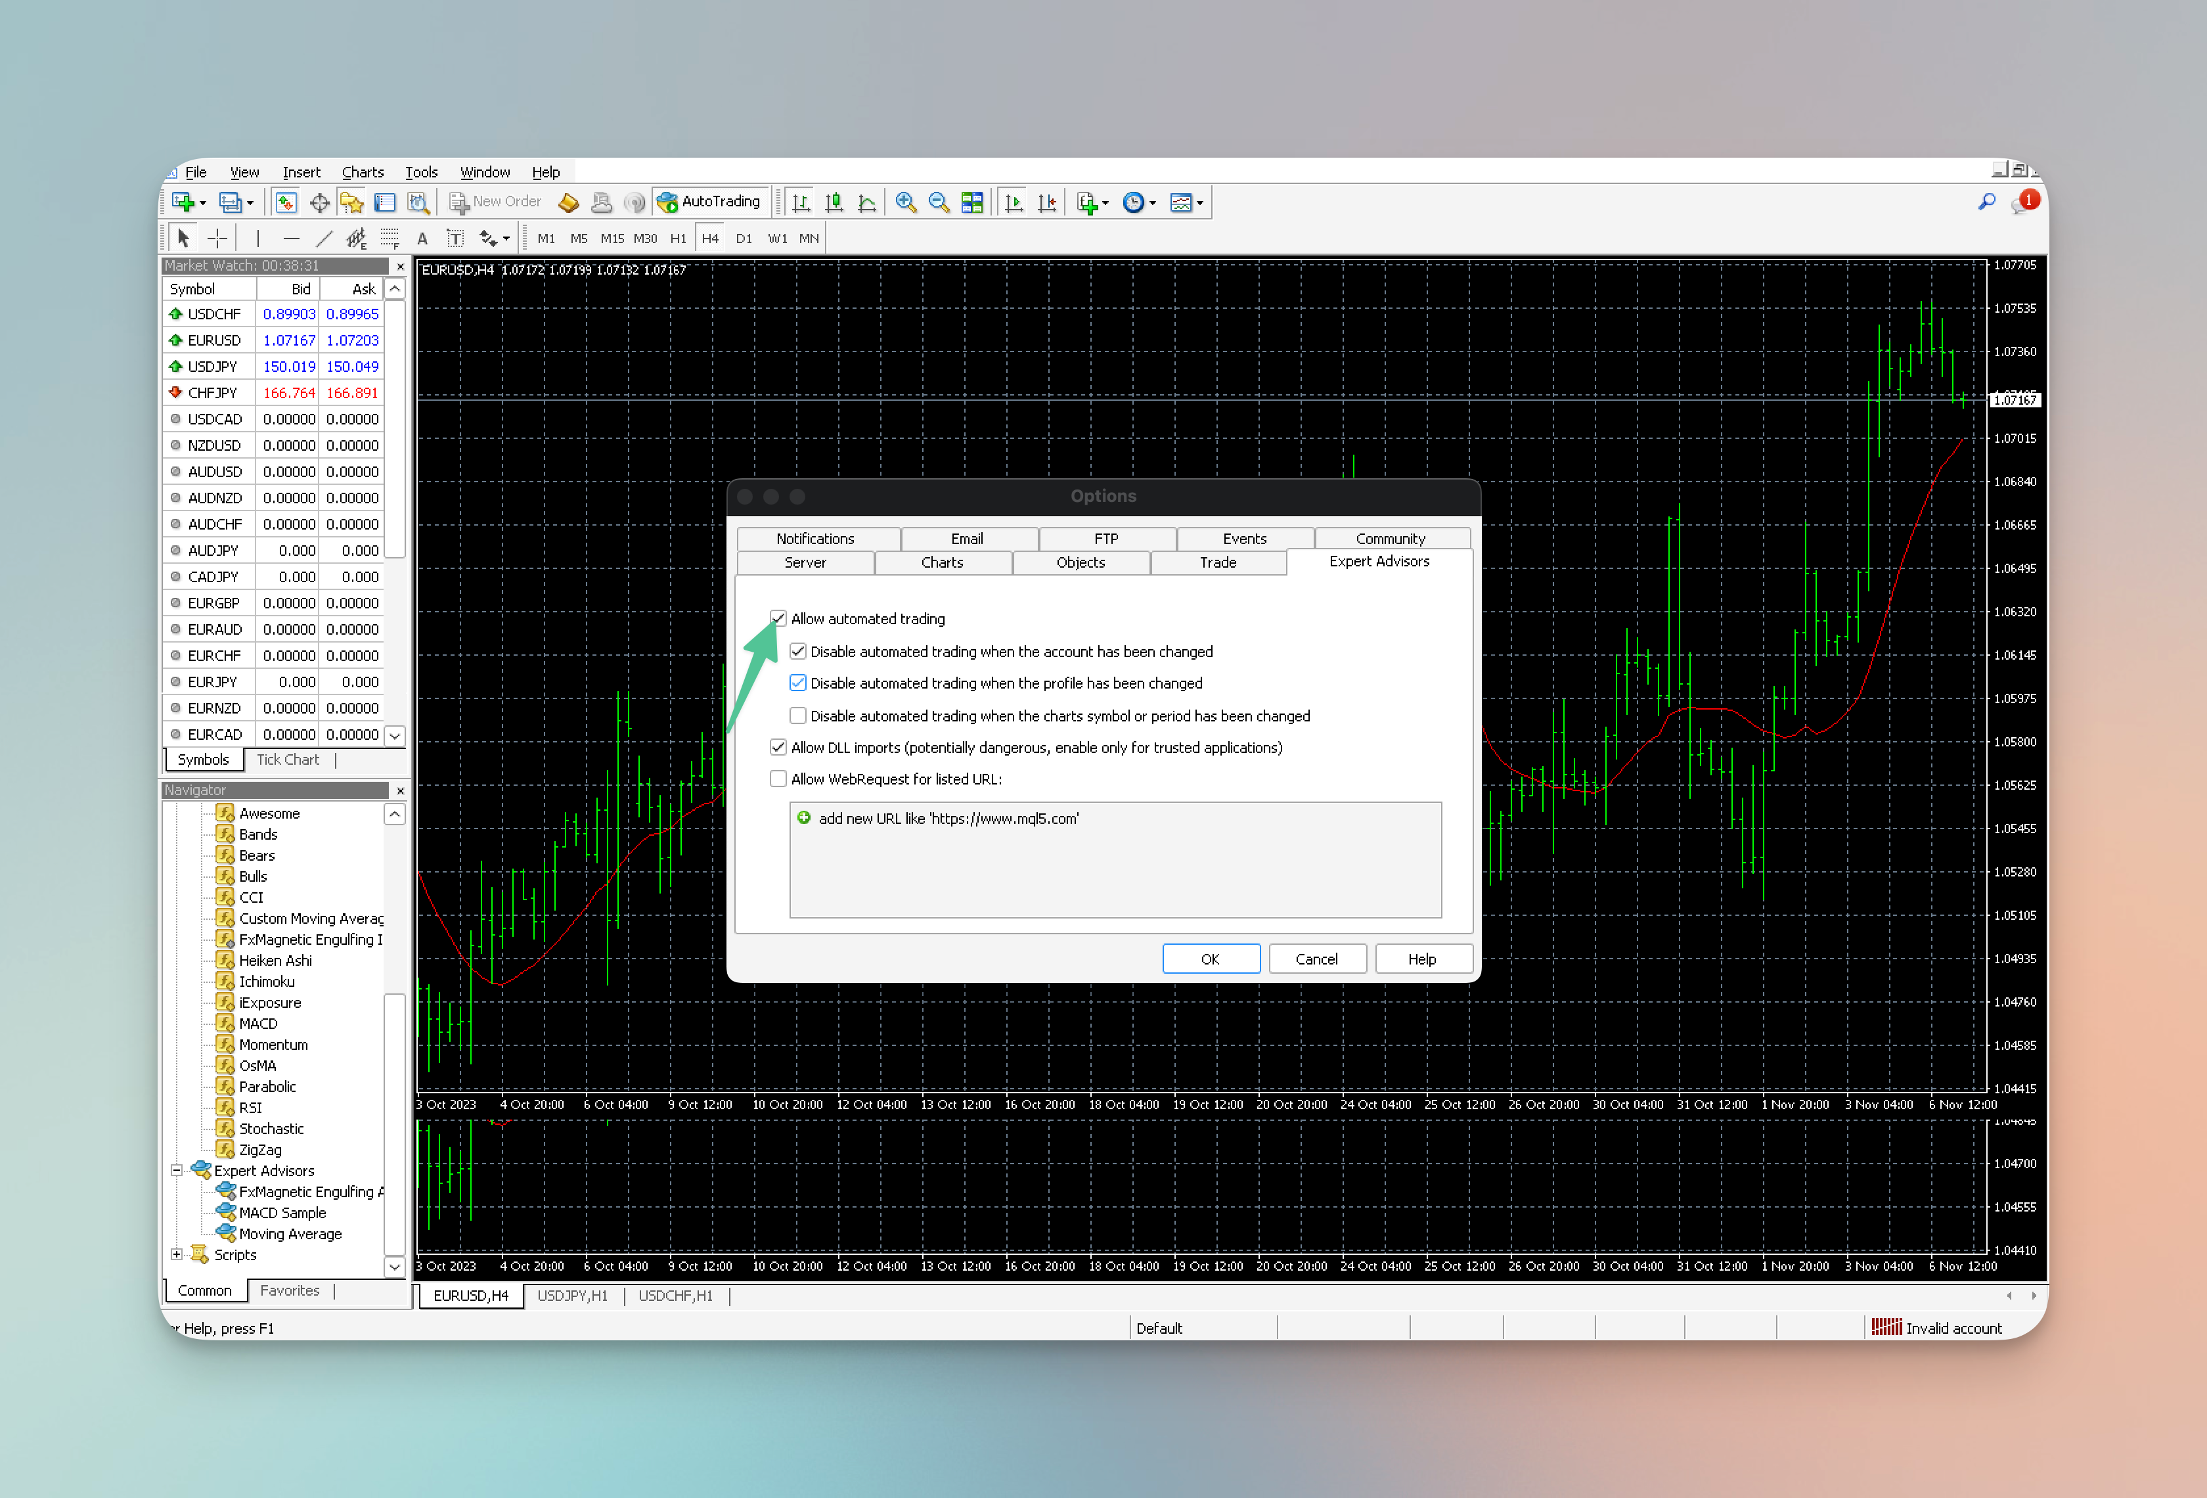Open the Templates dropdown arrow in toolbar

pyautogui.click(x=1200, y=203)
